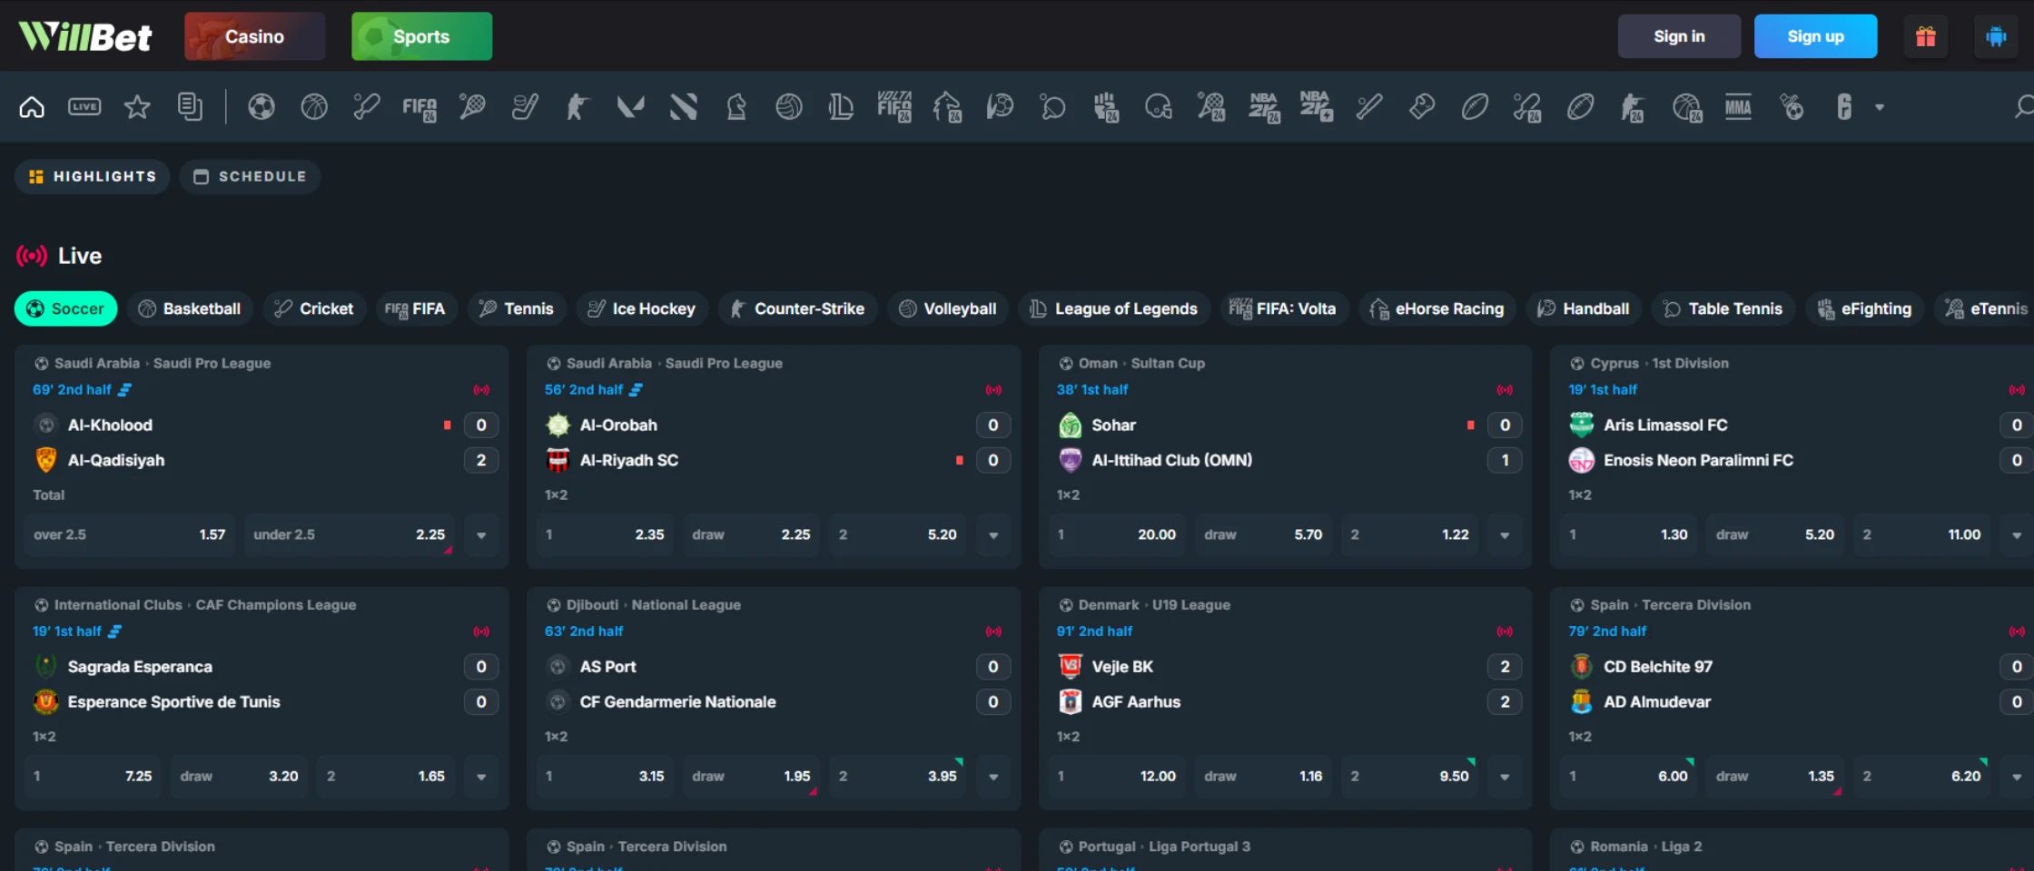
Task: Select the chess knight sport icon
Action: point(736,107)
